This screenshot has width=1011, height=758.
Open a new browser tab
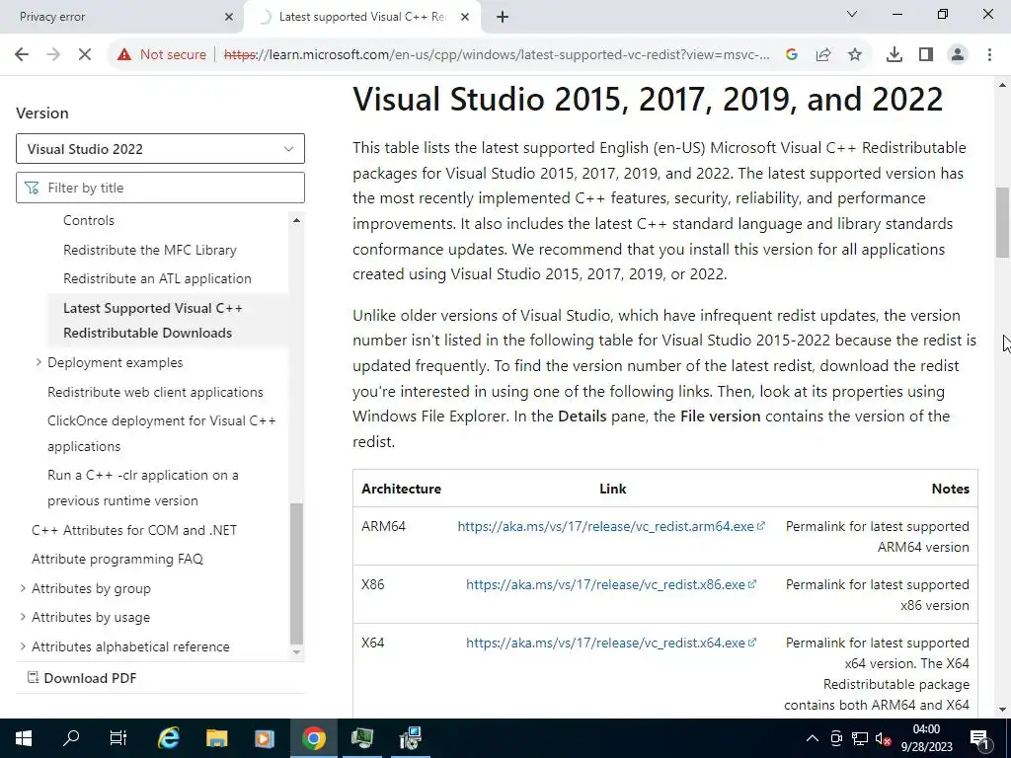click(x=503, y=18)
